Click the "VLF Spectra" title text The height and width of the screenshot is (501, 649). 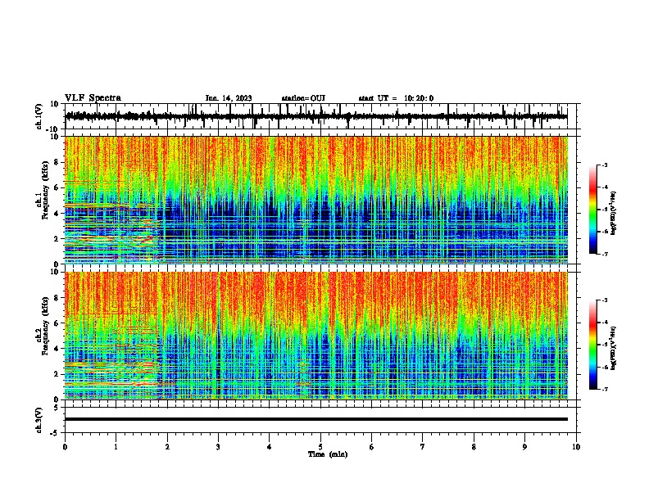[93, 98]
